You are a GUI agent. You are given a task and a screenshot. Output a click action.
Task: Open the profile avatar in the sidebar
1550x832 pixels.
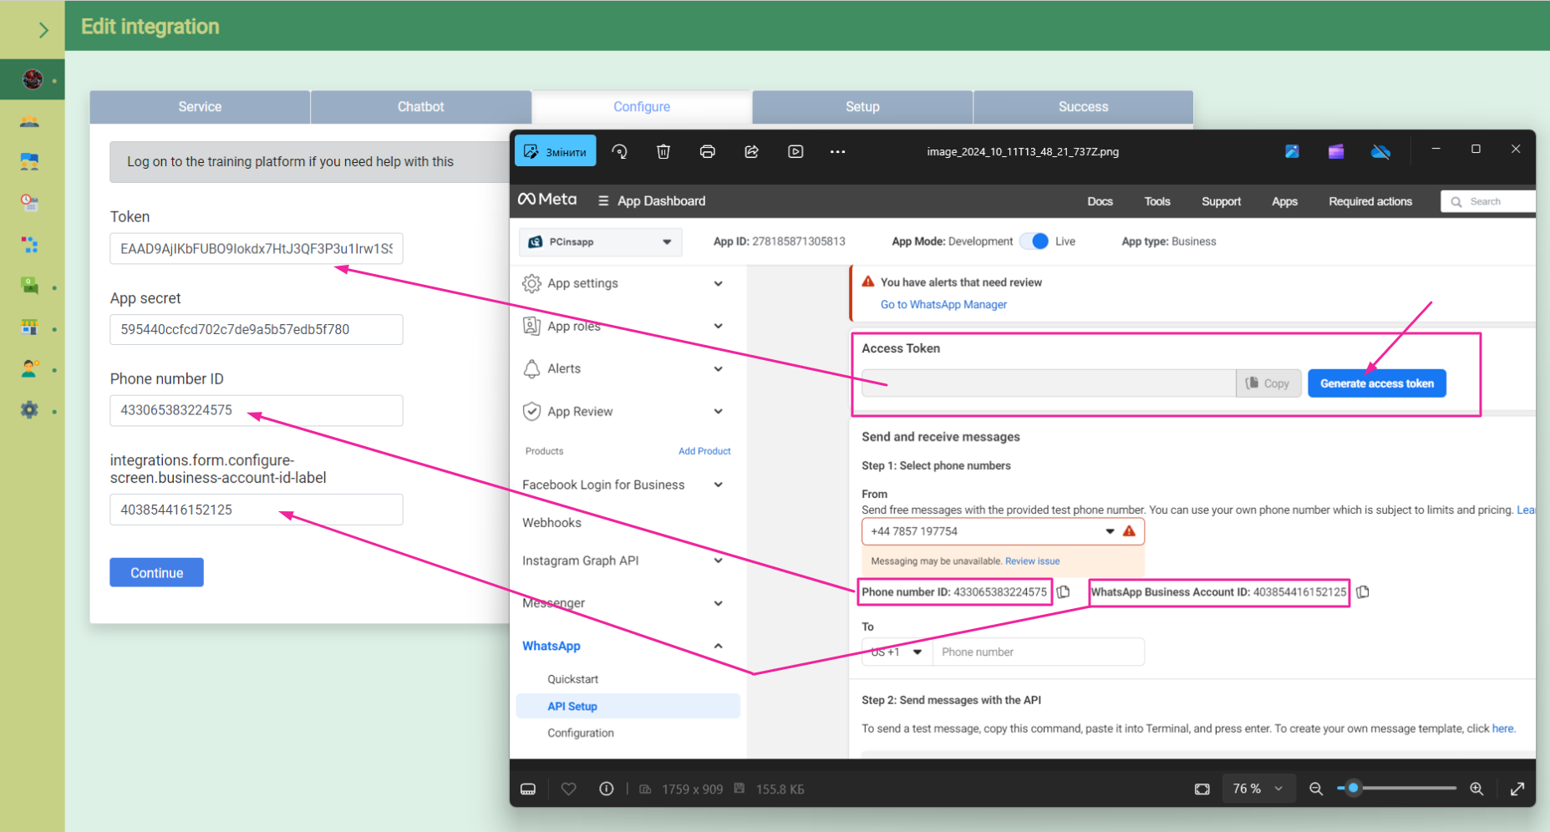33,79
